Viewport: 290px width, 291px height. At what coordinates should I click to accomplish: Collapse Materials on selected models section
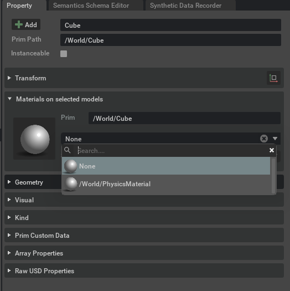(9, 99)
